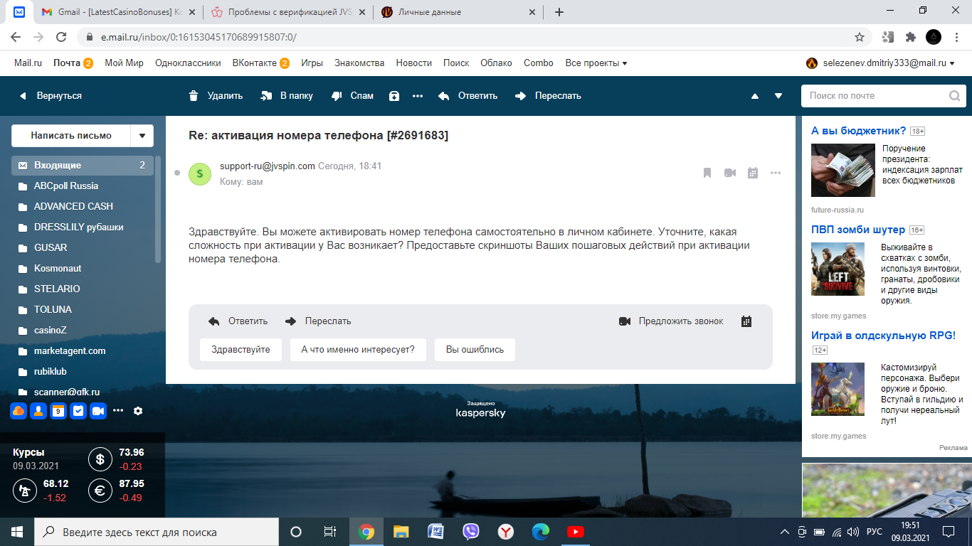Open the marketagent.com folder
Image resolution: width=972 pixels, height=546 pixels.
click(x=82, y=350)
